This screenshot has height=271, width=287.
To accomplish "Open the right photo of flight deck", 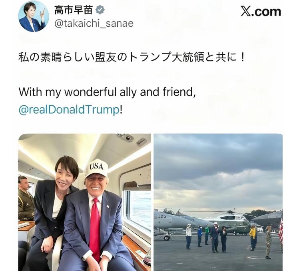I will tap(218, 202).
